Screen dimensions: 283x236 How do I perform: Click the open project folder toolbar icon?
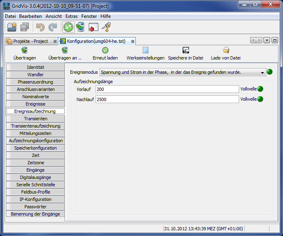(12, 27)
